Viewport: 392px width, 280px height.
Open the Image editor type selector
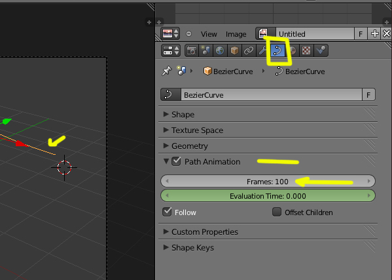pyautogui.click(x=170, y=33)
